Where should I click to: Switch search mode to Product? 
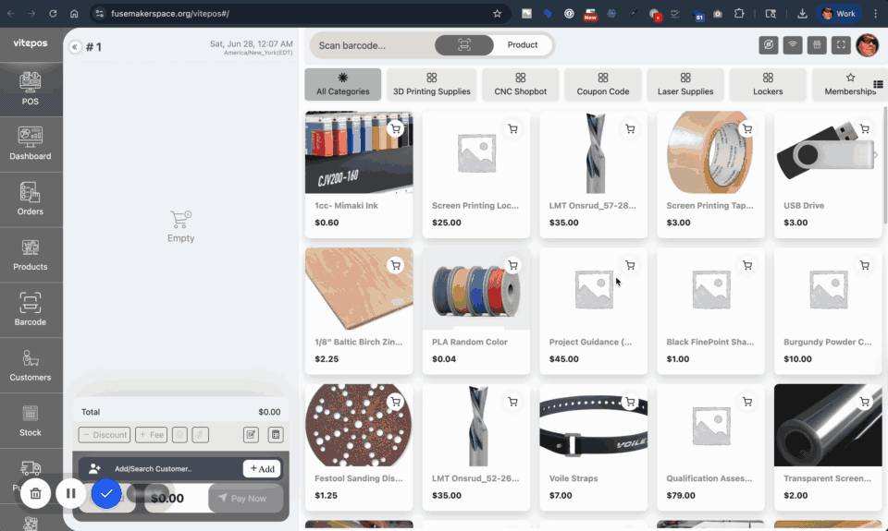coord(522,45)
